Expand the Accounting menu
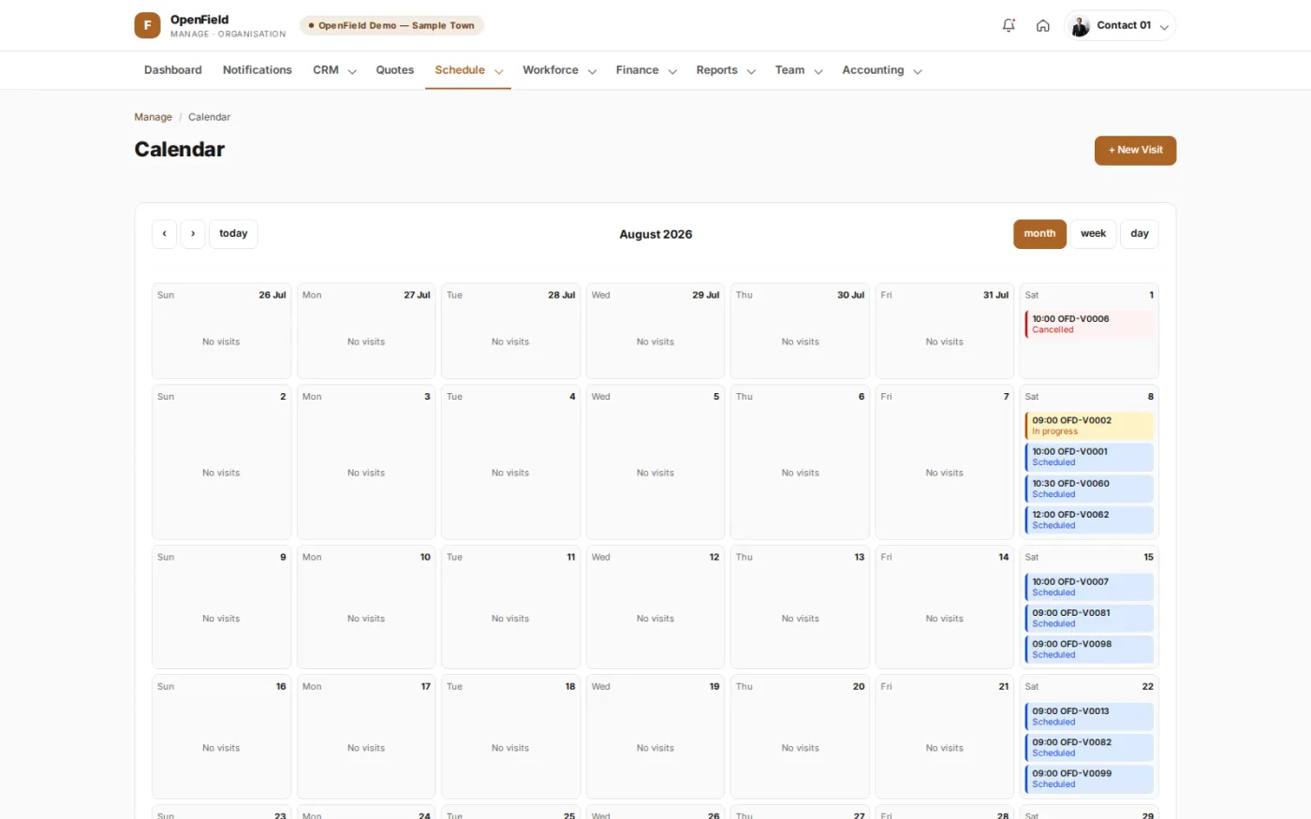Image resolution: width=1311 pixels, height=819 pixels. point(882,70)
